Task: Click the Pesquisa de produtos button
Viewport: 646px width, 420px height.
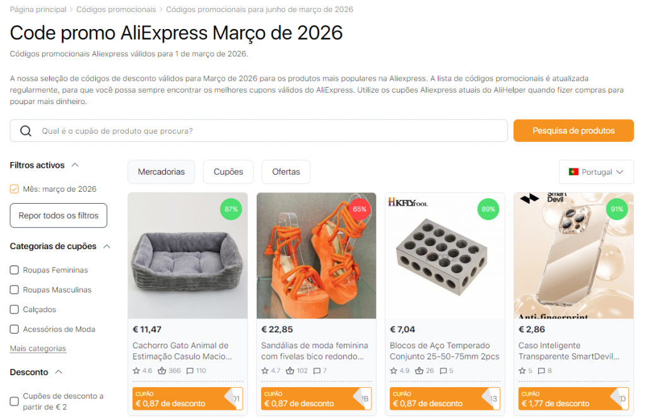Action: click(x=573, y=131)
